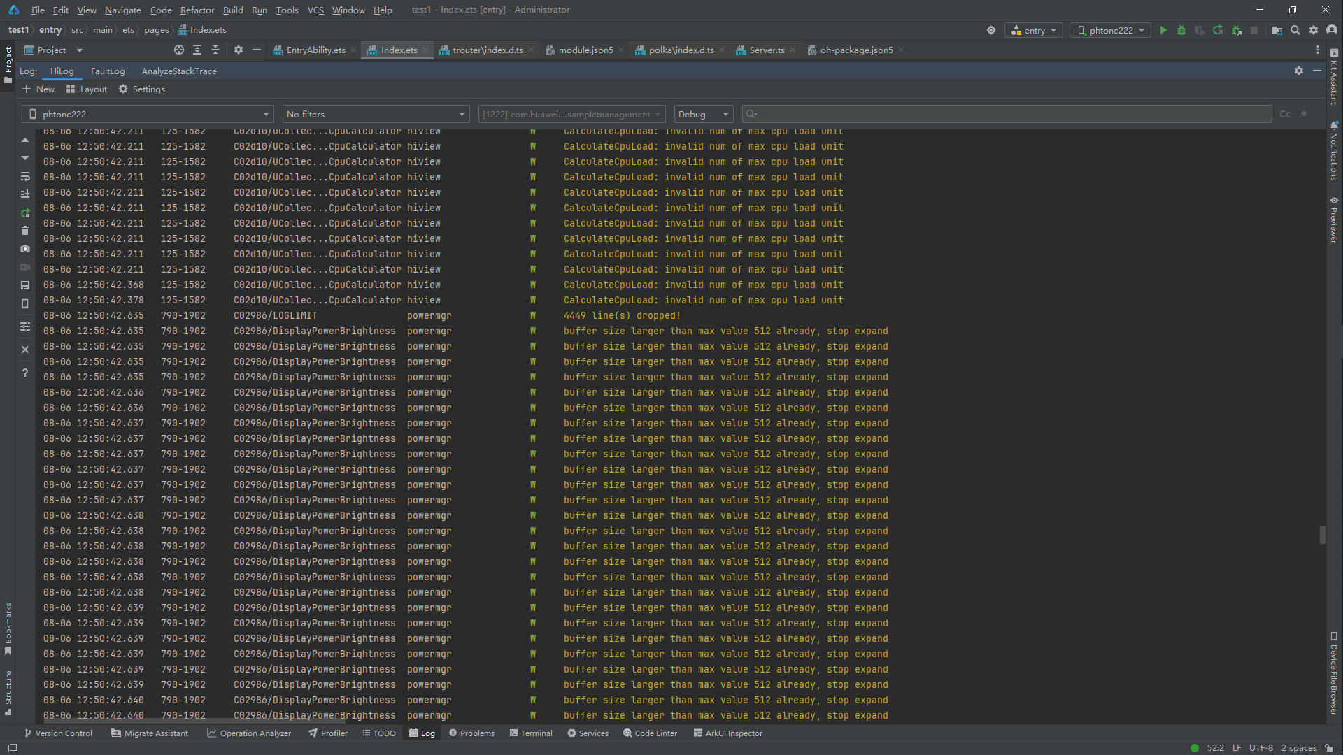Image resolution: width=1343 pixels, height=755 pixels.
Task: Open the process selector dropdown
Action: (x=573, y=114)
